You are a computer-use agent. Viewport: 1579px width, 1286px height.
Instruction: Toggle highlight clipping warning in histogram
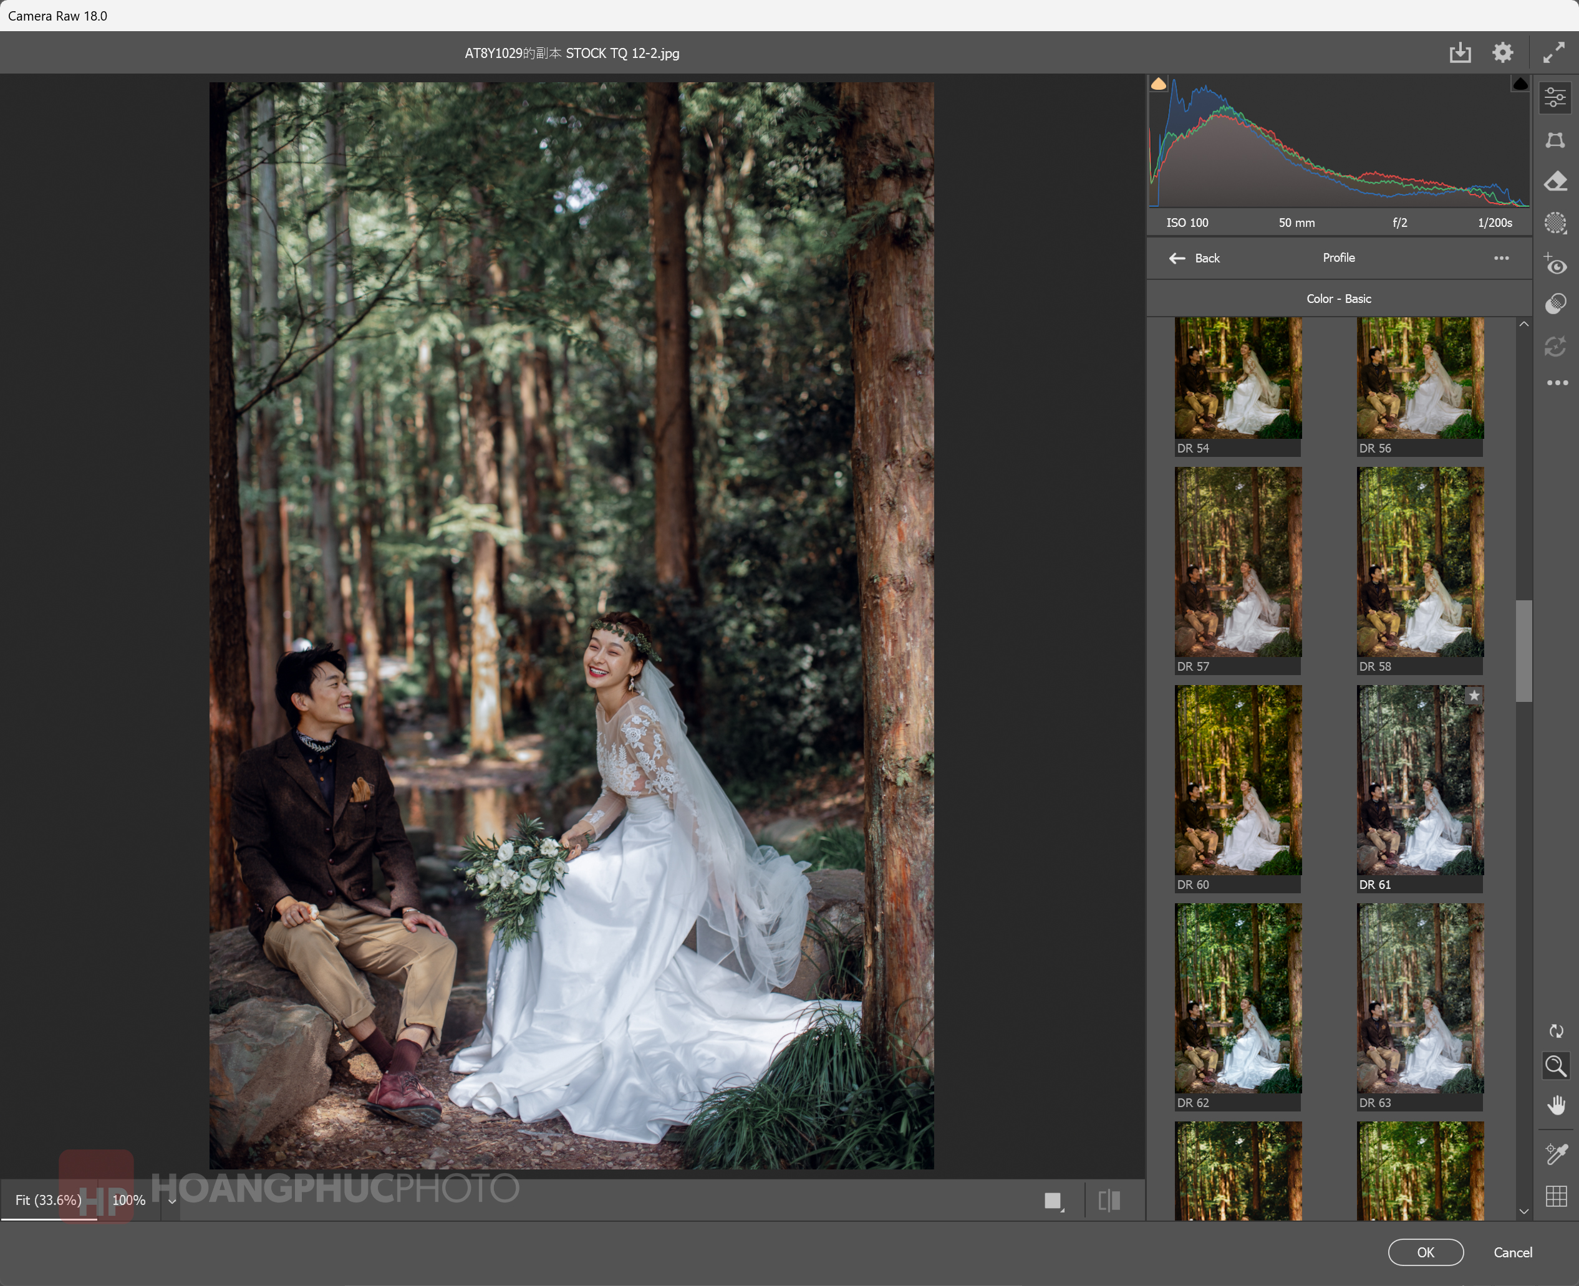(1520, 84)
